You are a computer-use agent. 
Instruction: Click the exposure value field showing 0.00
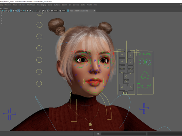pyautogui.click(x=56, y=11)
